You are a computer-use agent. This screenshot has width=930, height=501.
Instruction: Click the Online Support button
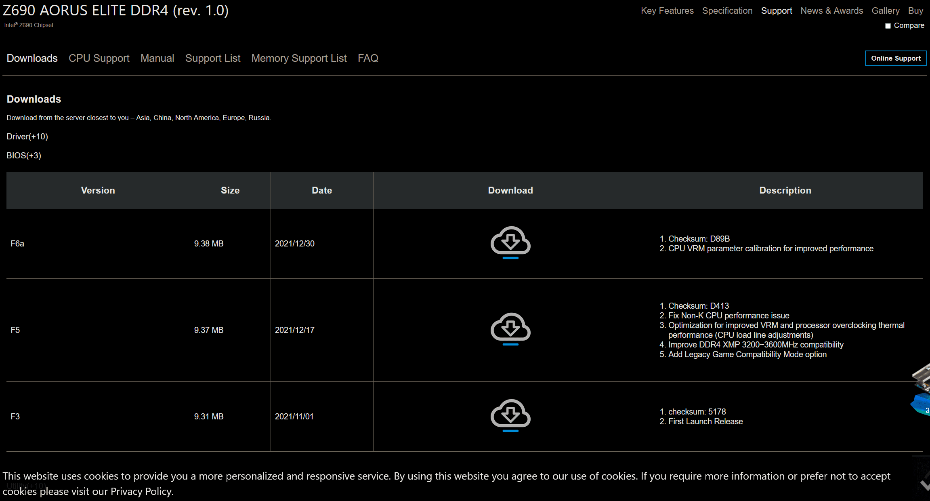coord(895,58)
